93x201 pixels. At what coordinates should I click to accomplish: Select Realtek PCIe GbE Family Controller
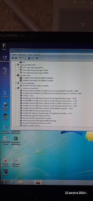36,86
